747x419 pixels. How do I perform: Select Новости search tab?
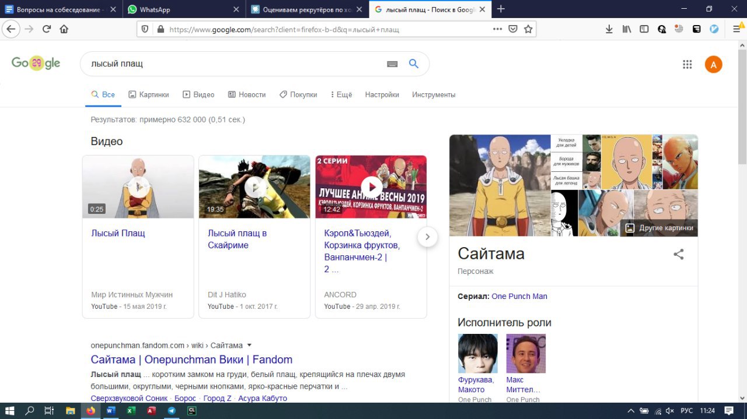tap(247, 94)
